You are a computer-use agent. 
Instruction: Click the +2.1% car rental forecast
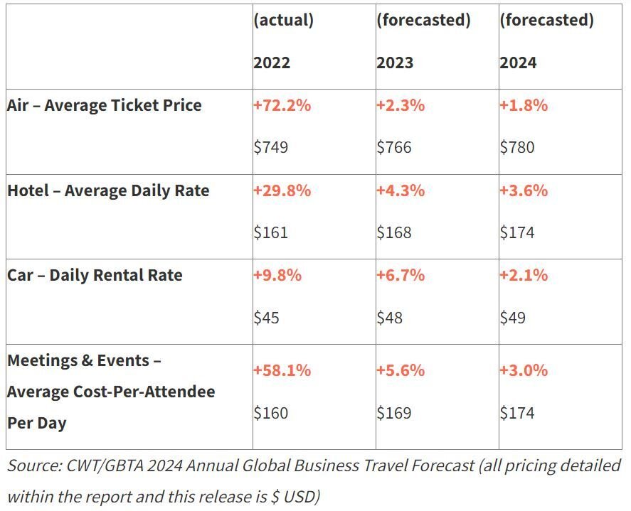(x=524, y=276)
